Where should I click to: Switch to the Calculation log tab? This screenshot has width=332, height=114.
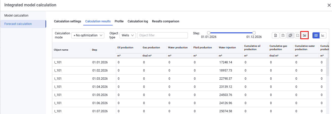click(x=138, y=21)
